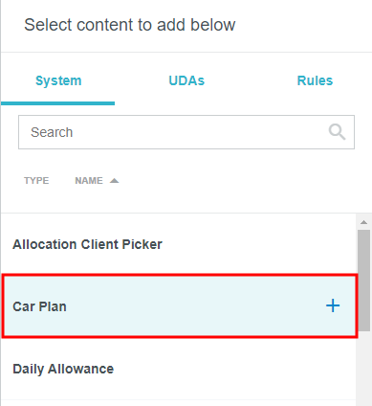
Task: Click the scrollbar track below the thumb
Action: 363,369
